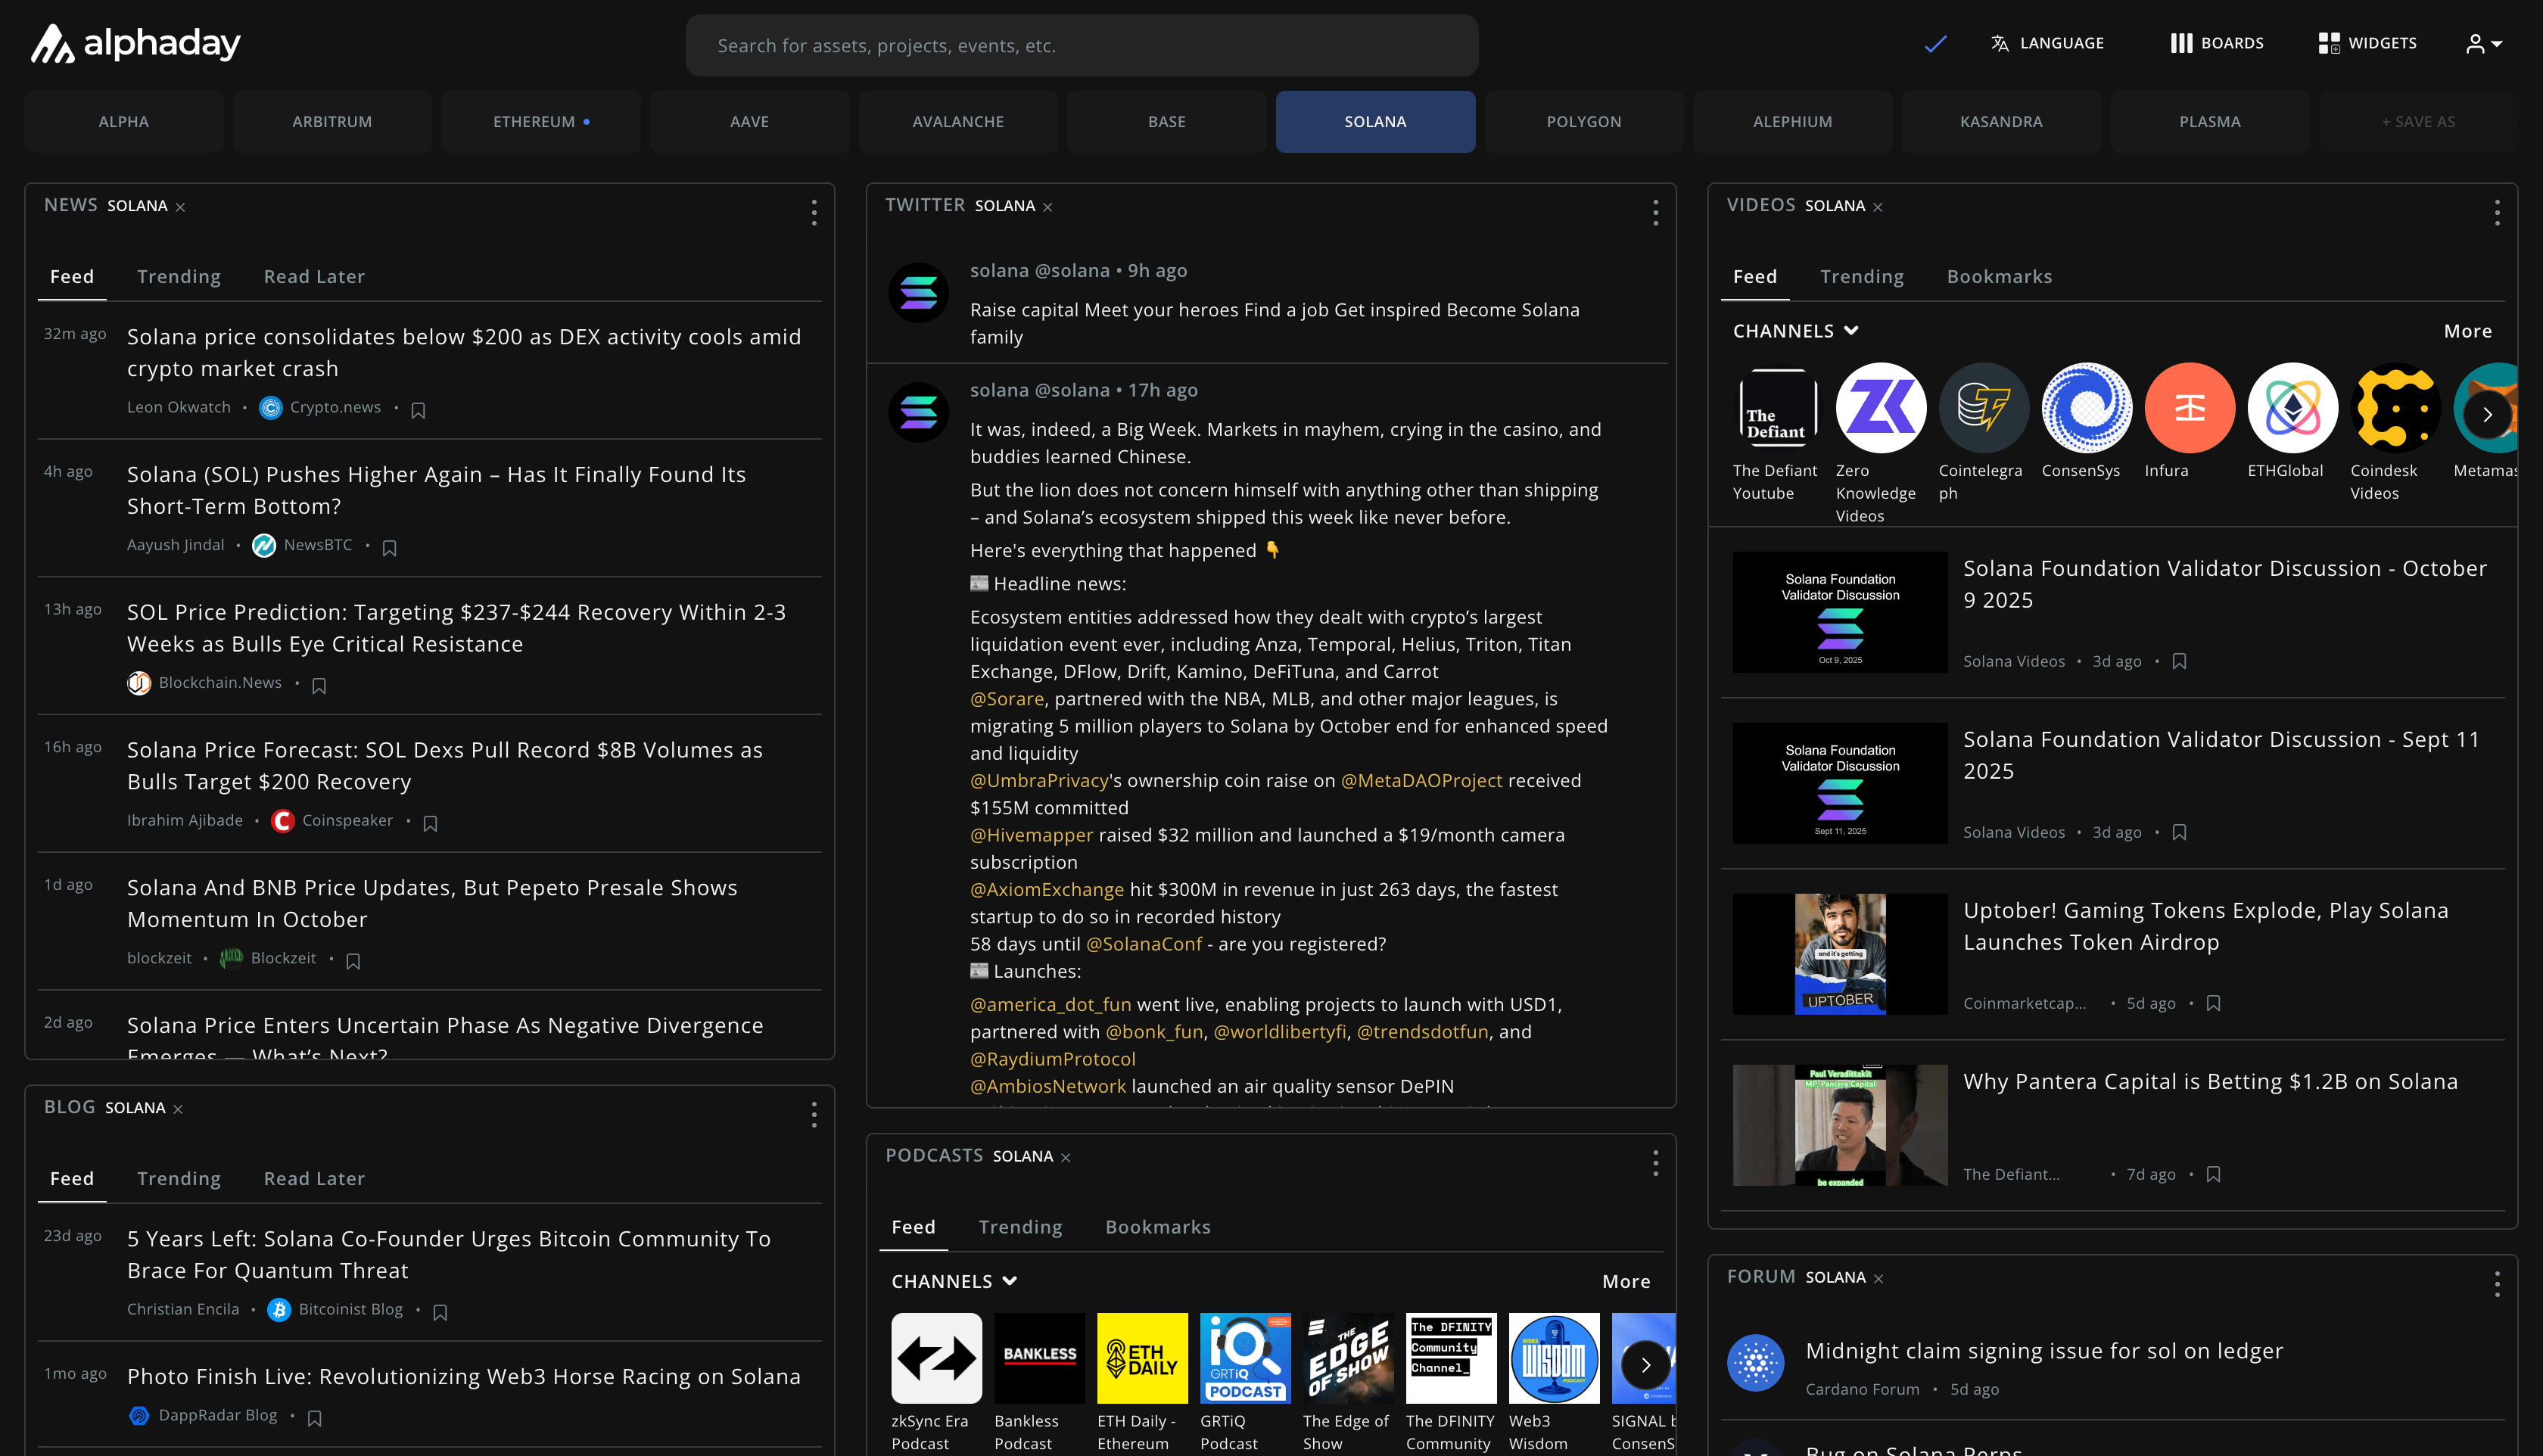Open the Widgets library

pyautogui.click(x=2367, y=43)
